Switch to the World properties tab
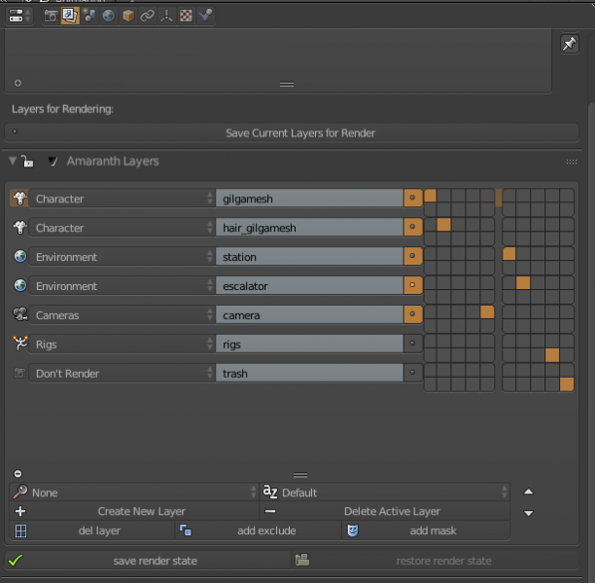 [109, 16]
